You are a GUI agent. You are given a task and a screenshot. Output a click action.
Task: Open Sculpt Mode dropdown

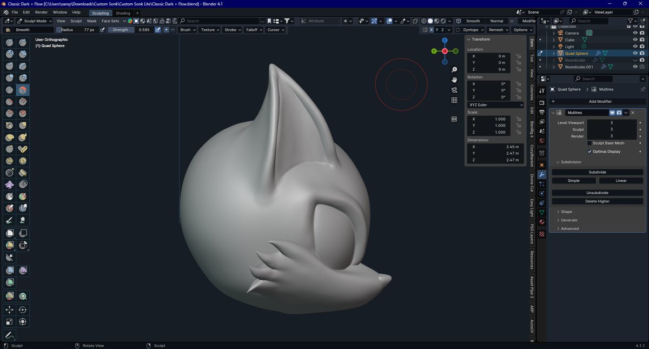click(x=36, y=21)
